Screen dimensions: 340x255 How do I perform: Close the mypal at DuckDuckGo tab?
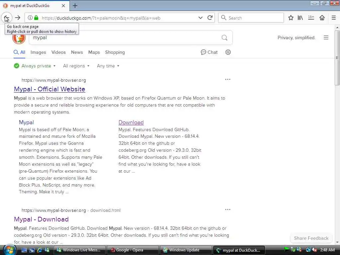[63, 6]
